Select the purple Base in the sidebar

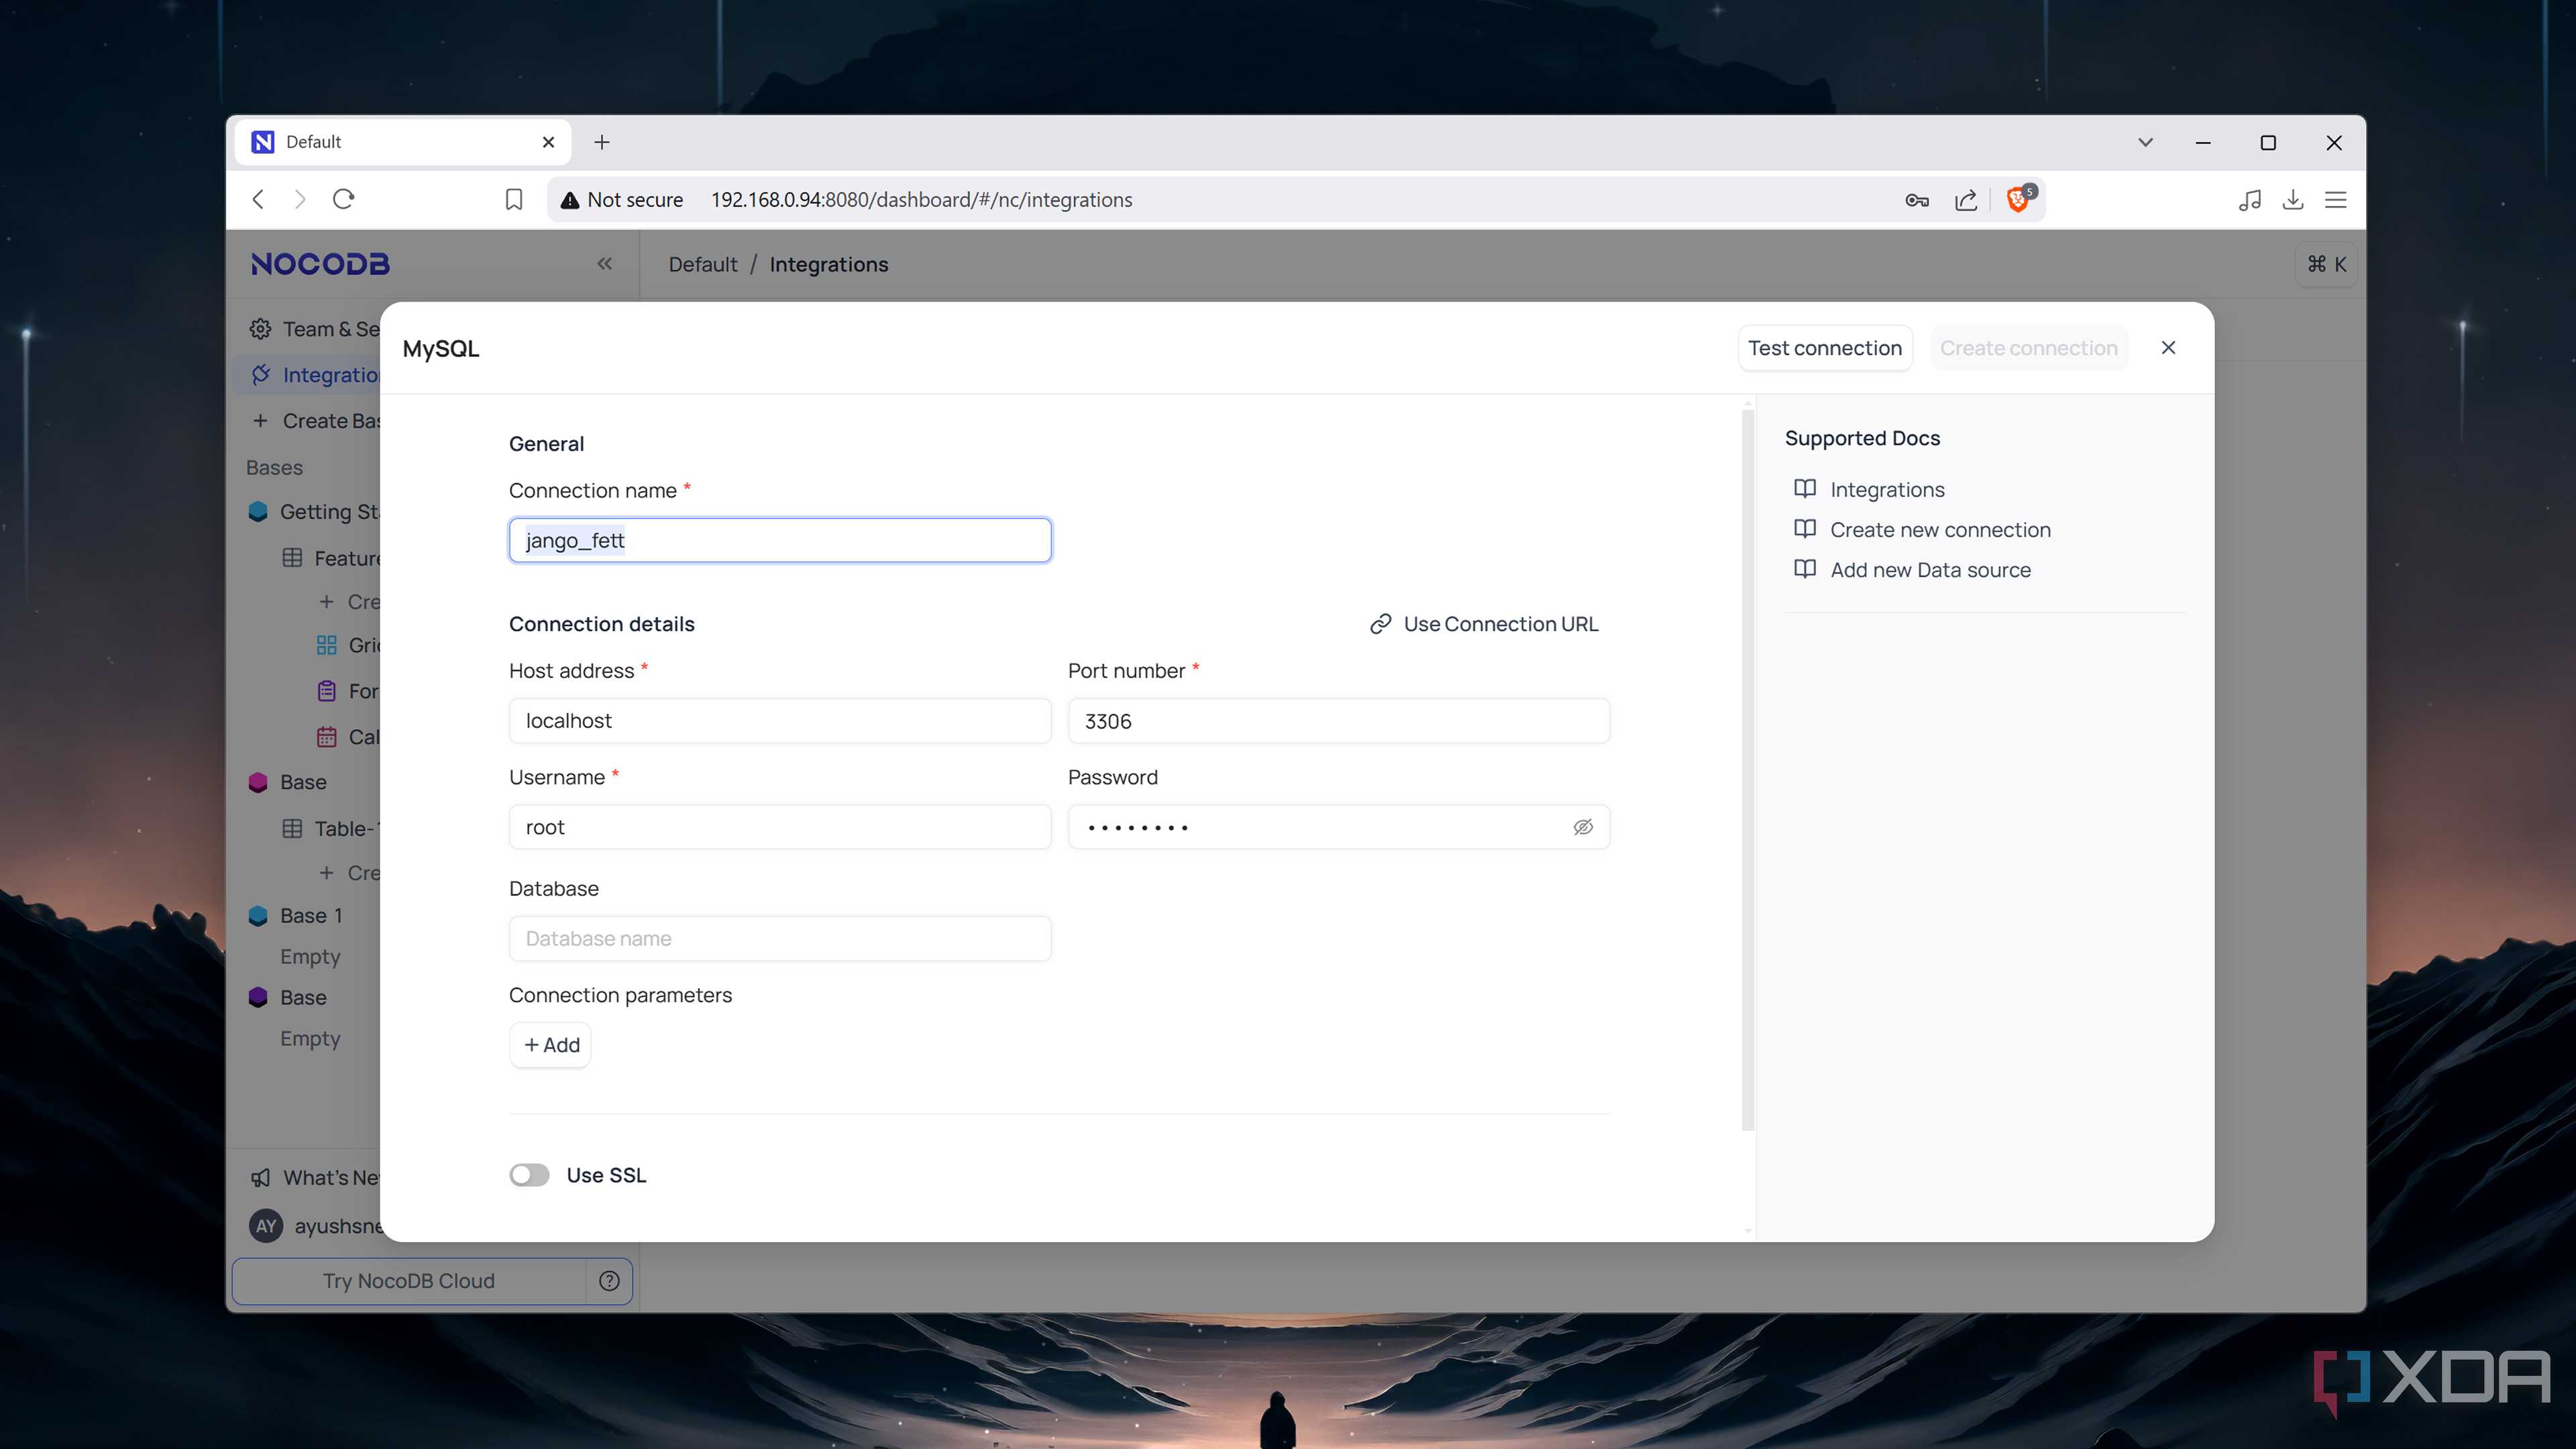288,998
